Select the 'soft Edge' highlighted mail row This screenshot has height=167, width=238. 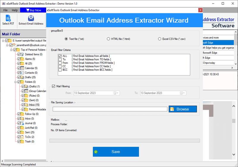click(218, 43)
